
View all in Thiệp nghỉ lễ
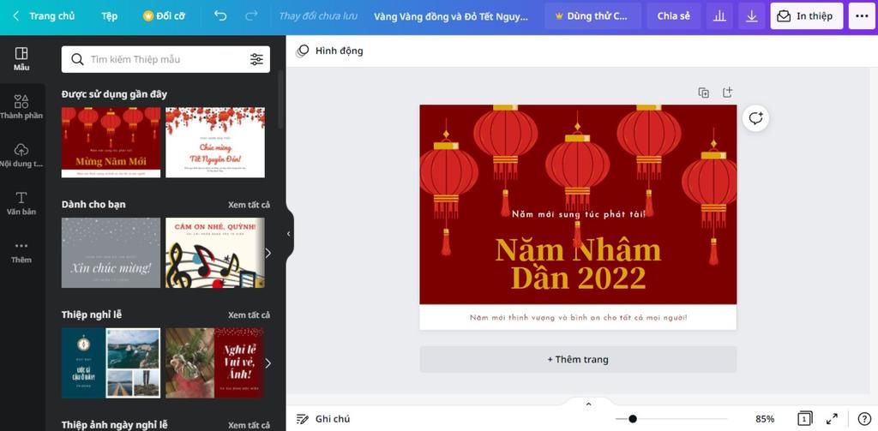pos(249,315)
